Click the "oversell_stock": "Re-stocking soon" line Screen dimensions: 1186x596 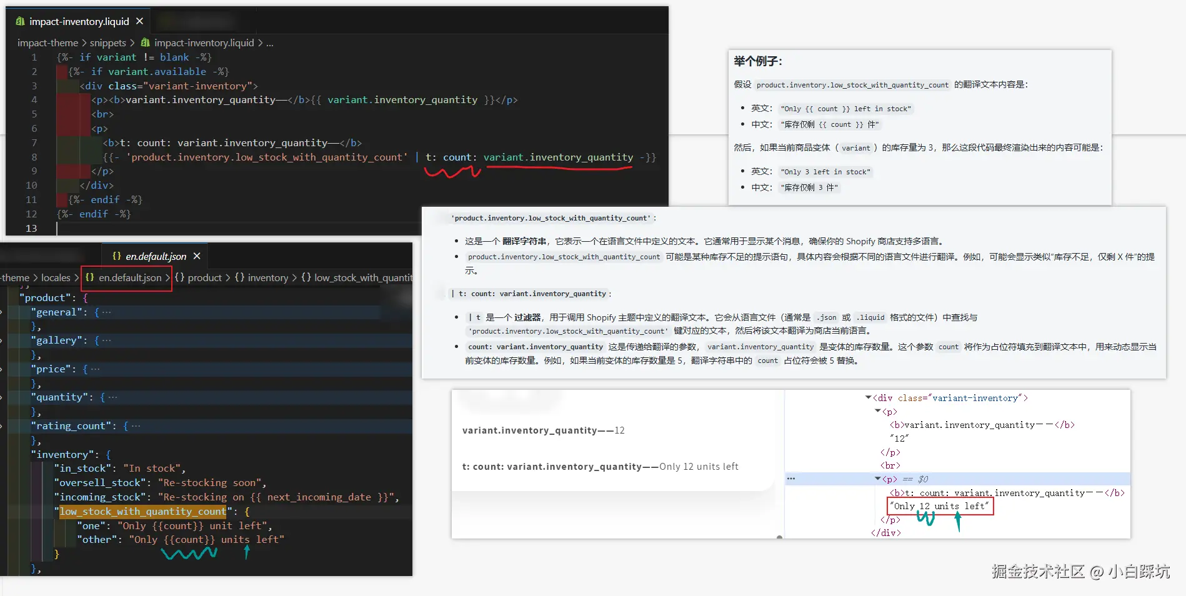161,482
